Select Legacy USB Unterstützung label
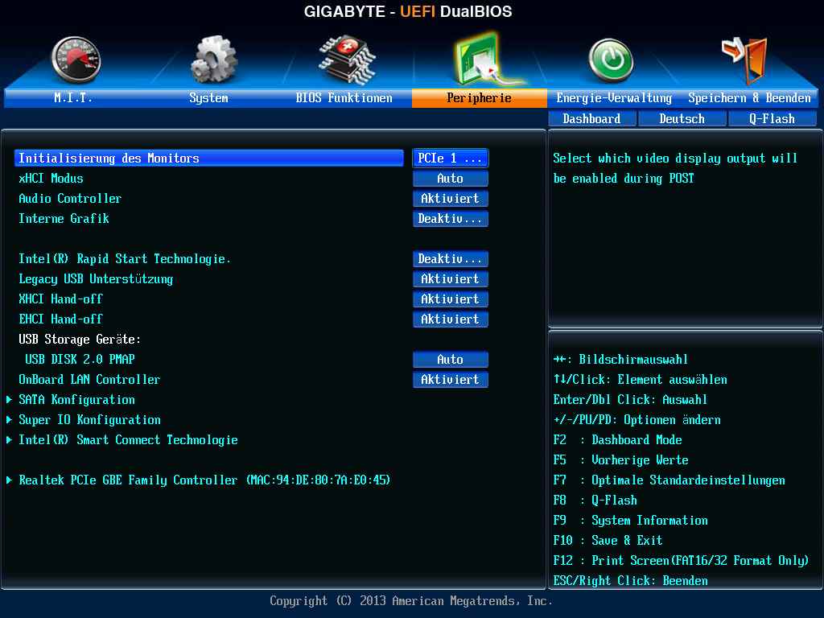This screenshot has height=618, width=824. point(96,279)
